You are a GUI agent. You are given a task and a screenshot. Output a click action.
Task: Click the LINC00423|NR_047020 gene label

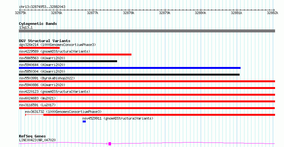pyautogui.click(x=37, y=140)
